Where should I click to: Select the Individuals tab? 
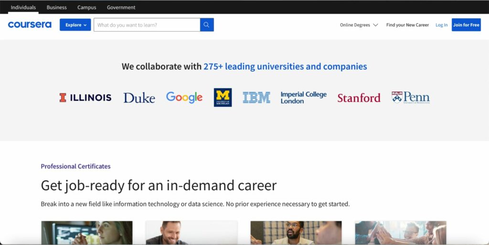tap(23, 7)
